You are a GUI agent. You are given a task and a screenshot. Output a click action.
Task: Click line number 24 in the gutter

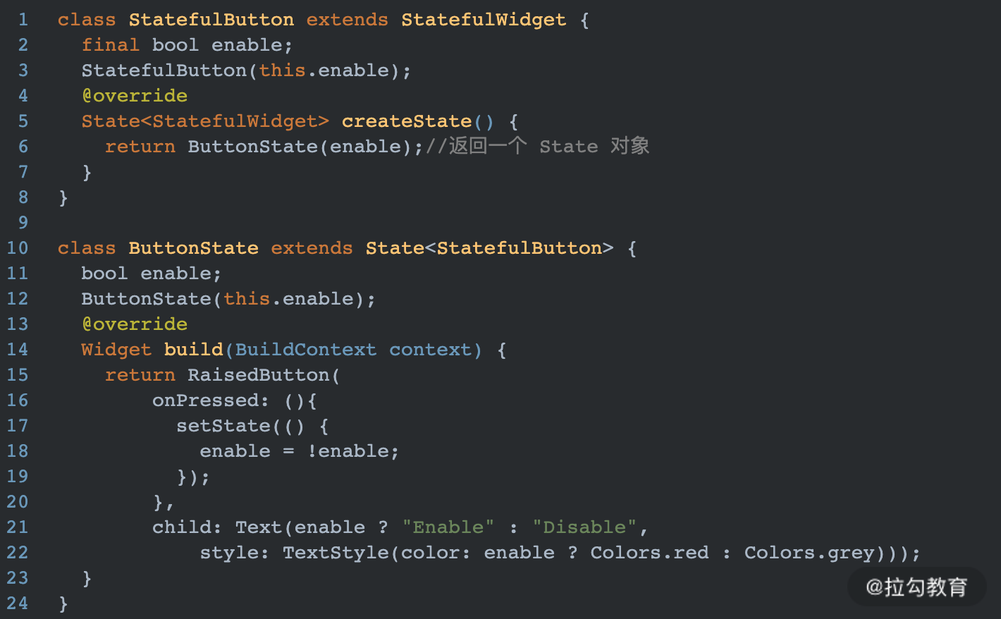pos(18,603)
